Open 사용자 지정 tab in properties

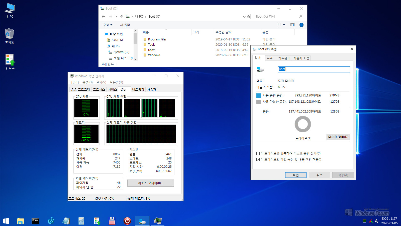click(x=302, y=58)
